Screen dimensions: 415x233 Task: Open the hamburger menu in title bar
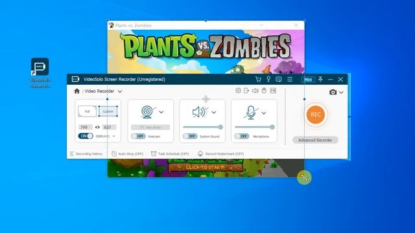click(x=290, y=79)
